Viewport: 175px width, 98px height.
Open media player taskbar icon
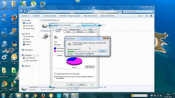(x=27, y=96)
